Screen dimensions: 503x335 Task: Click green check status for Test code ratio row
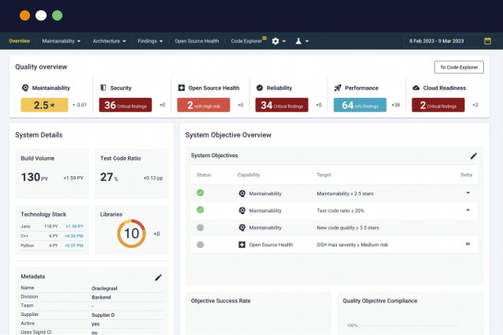[x=201, y=210]
